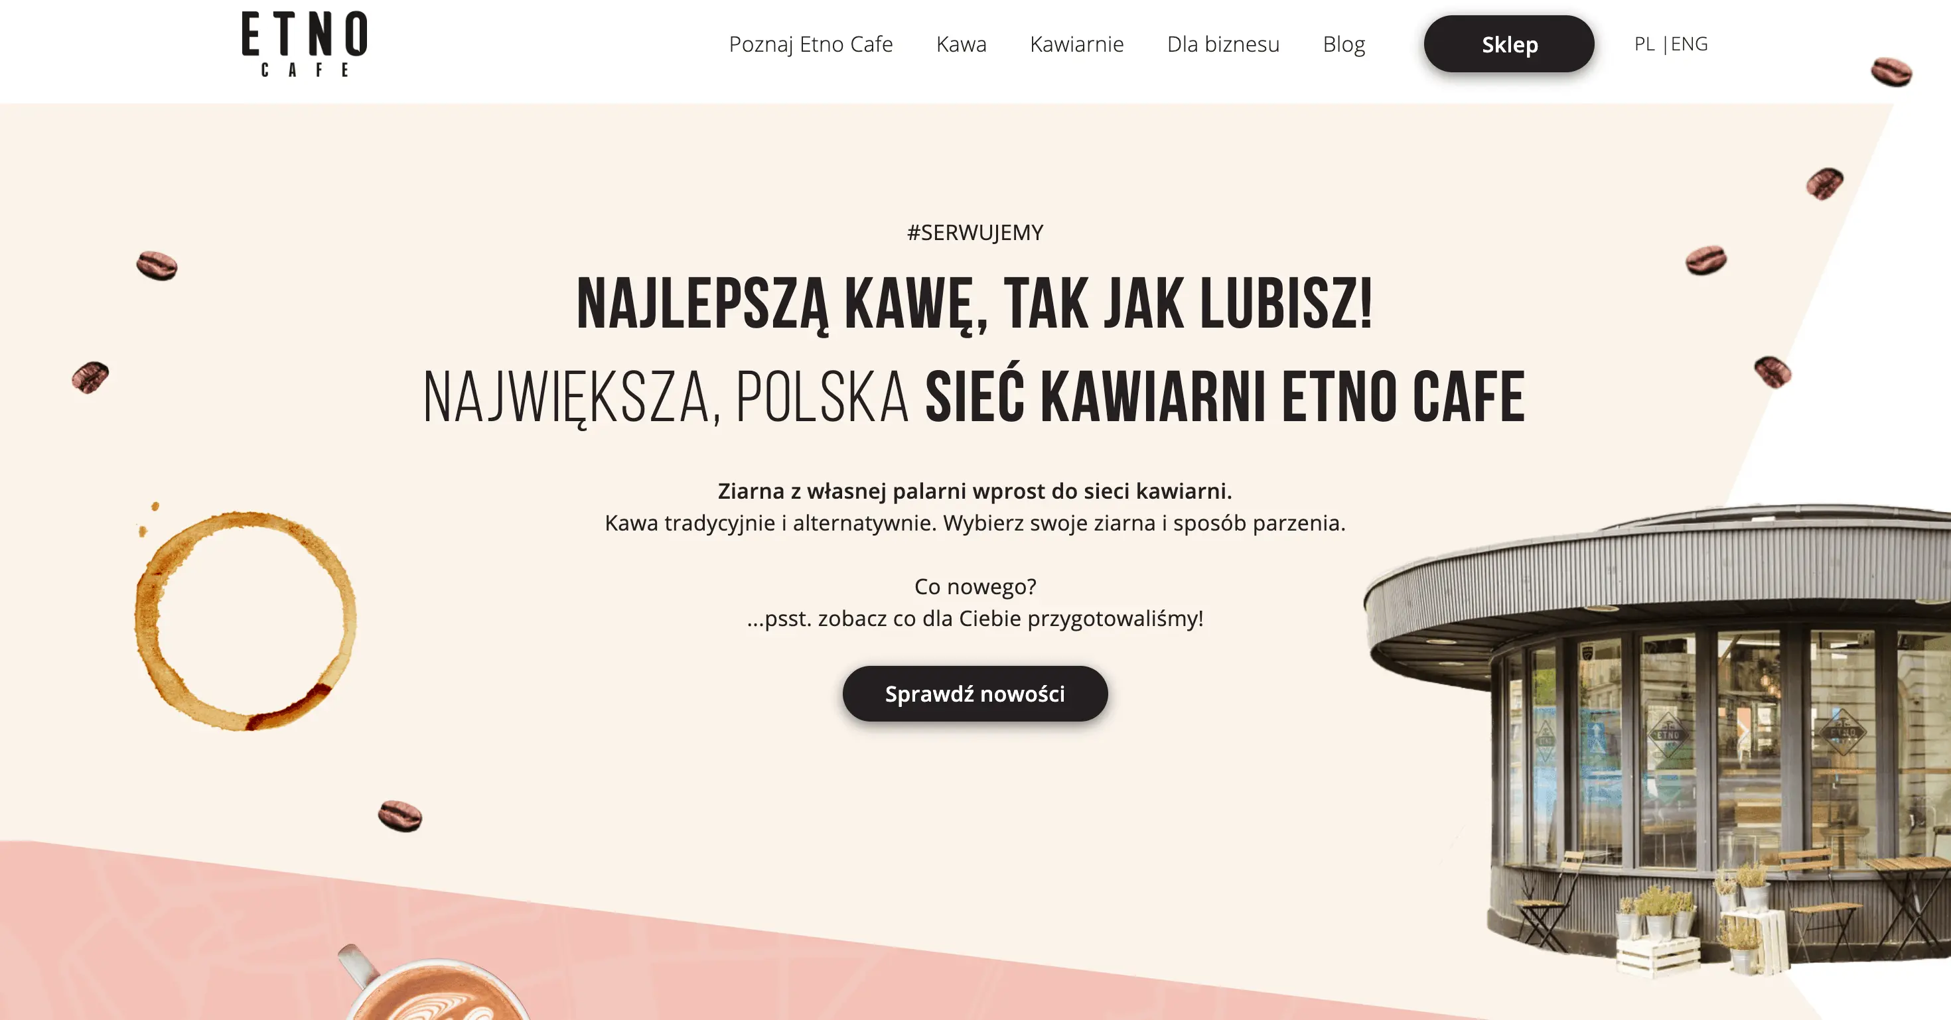Open the Dla biznesu section
This screenshot has height=1020, width=1951.
(x=1223, y=44)
